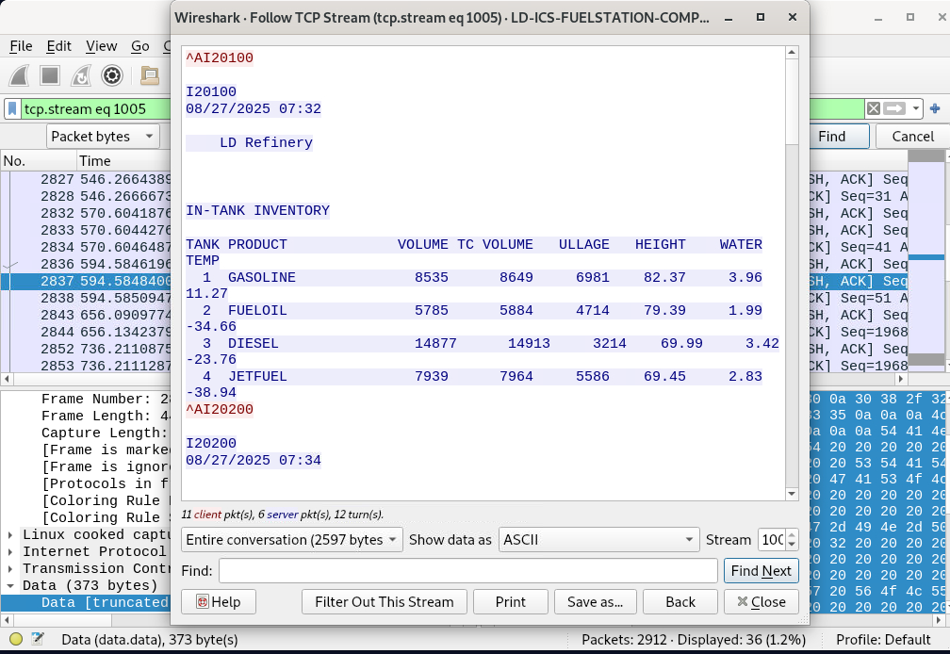Open the File menu
Screen dimensions: 950x654
point(21,46)
